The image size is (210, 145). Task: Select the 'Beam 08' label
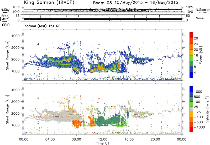pyautogui.click(x=102, y=3)
